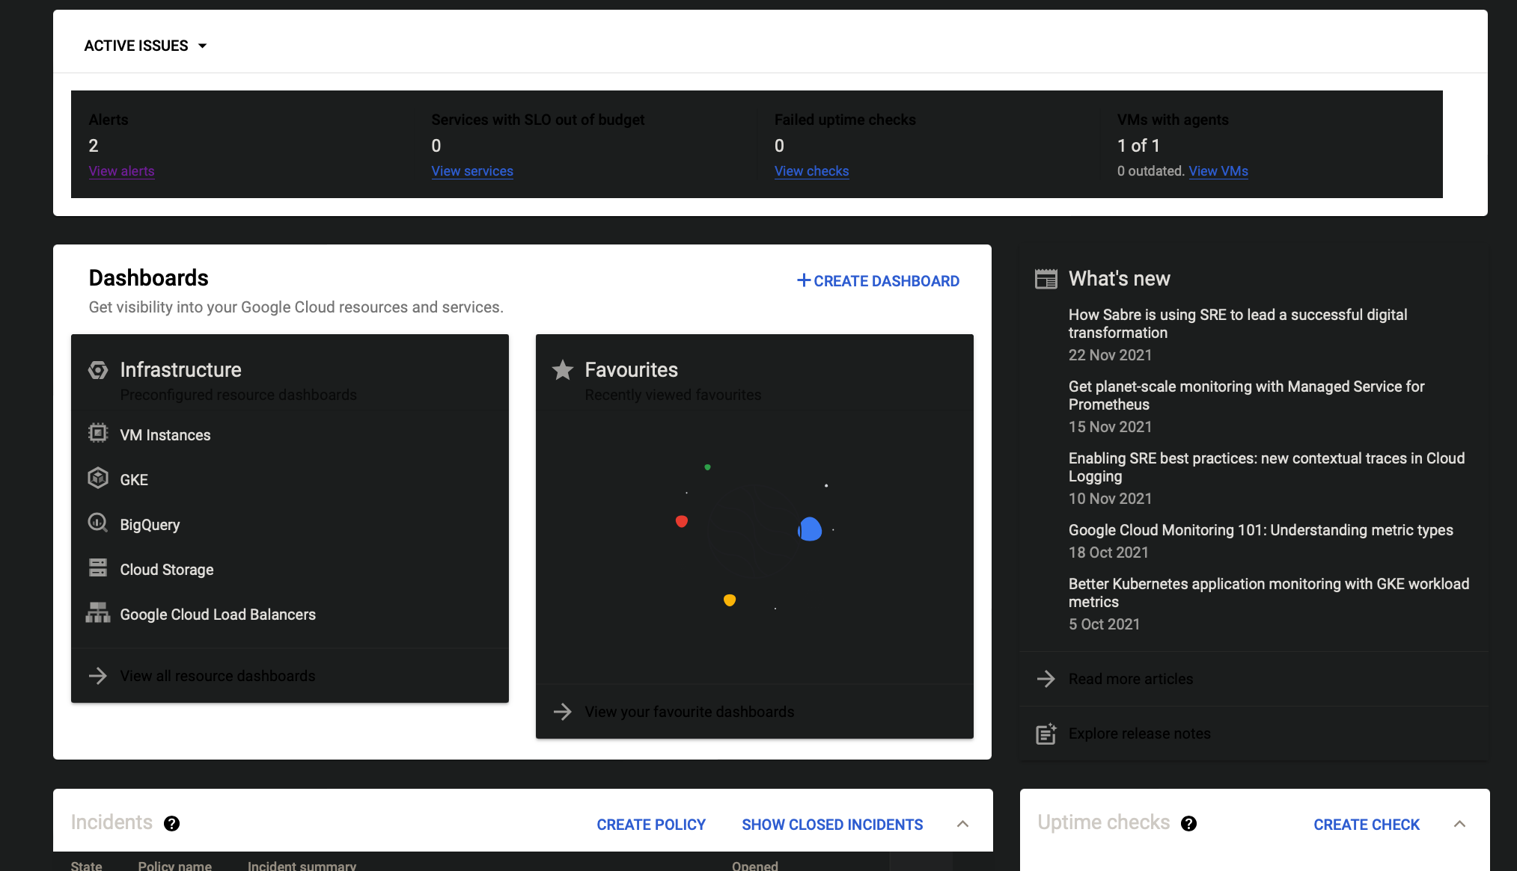Viewport: 1517px width, 871px height.
Task: Click the Explore release notes icon
Action: point(1046,733)
